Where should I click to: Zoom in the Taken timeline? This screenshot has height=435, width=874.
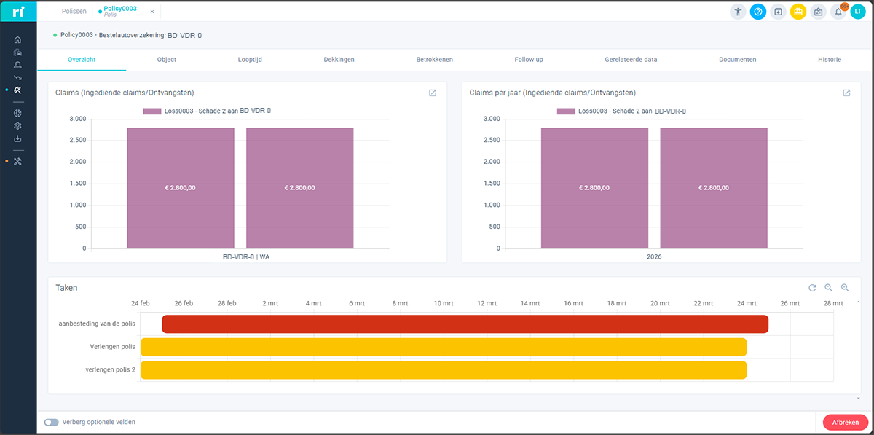[x=845, y=288]
